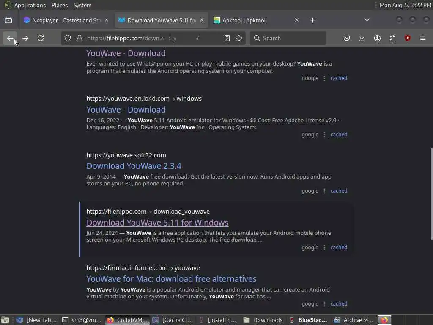Open cached link for soft32 result
Image resolution: width=433 pixels, height=325 pixels.
point(339,191)
